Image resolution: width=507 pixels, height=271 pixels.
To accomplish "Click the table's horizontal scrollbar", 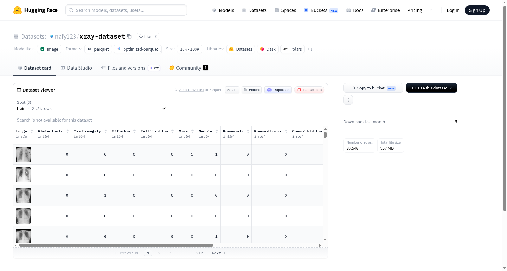I will tap(116, 245).
